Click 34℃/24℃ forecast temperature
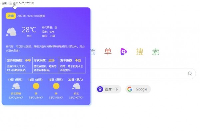 (36, 98)
